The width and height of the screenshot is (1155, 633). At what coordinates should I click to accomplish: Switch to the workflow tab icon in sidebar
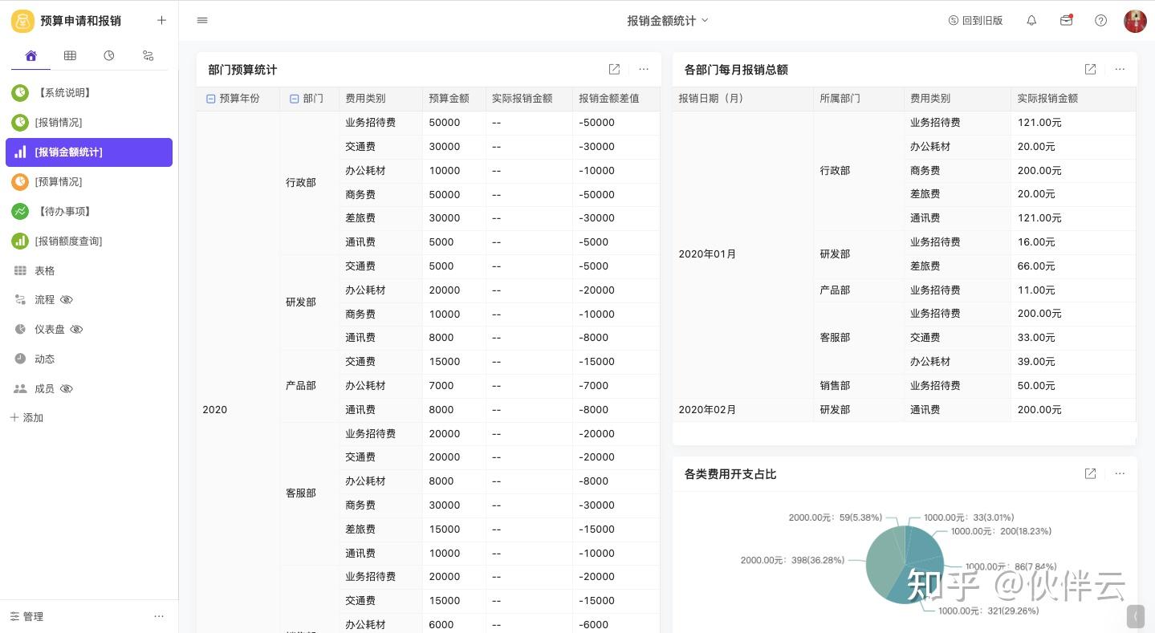(x=148, y=55)
